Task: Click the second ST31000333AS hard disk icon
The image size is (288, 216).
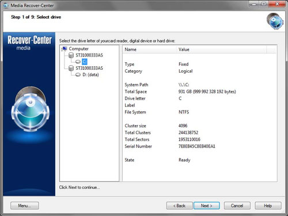Action: 71,68
